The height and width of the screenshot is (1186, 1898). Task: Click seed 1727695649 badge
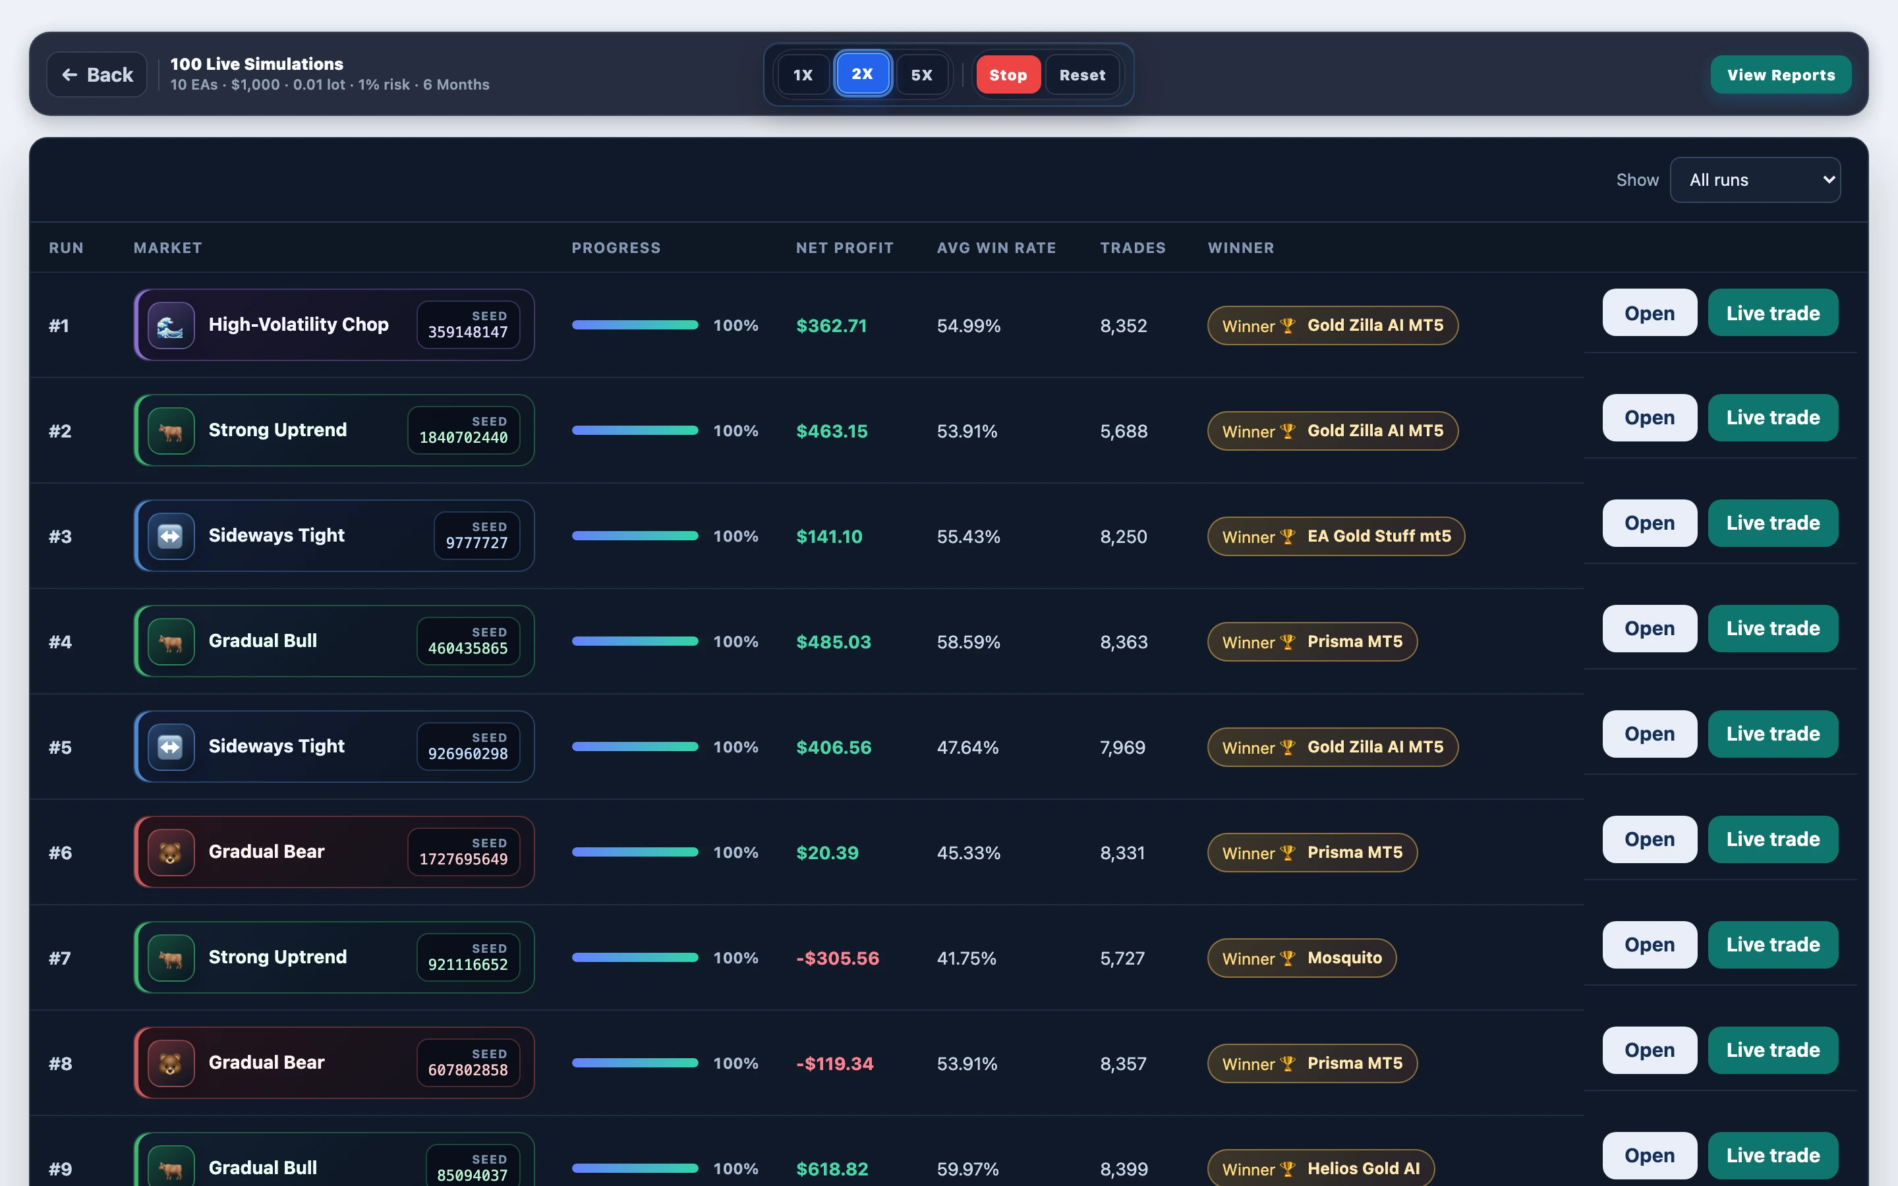pyautogui.click(x=463, y=852)
